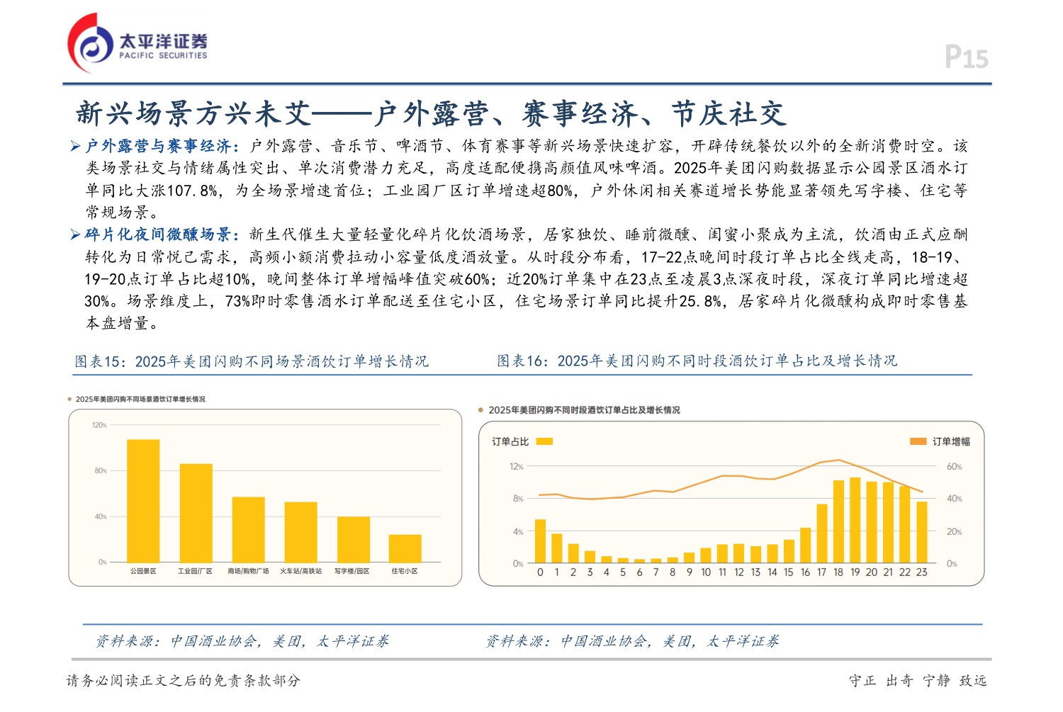Click the 公园景区 bar in the left chart
The width and height of the screenshot is (1063, 712).
click(x=143, y=501)
